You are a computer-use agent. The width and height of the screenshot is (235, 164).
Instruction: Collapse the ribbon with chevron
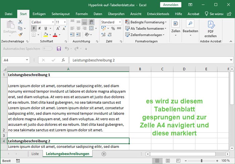(231, 41)
